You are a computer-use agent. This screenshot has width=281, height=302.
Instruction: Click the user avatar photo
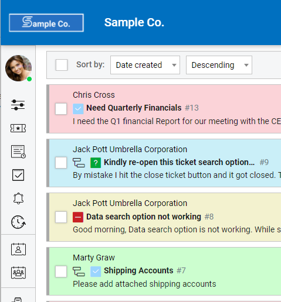[18, 68]
